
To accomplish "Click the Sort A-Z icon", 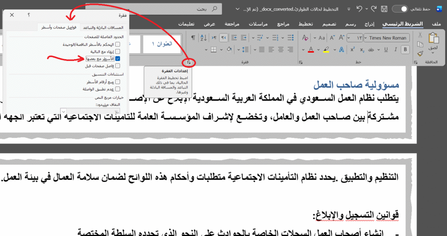I will click(x=204, y=38).
